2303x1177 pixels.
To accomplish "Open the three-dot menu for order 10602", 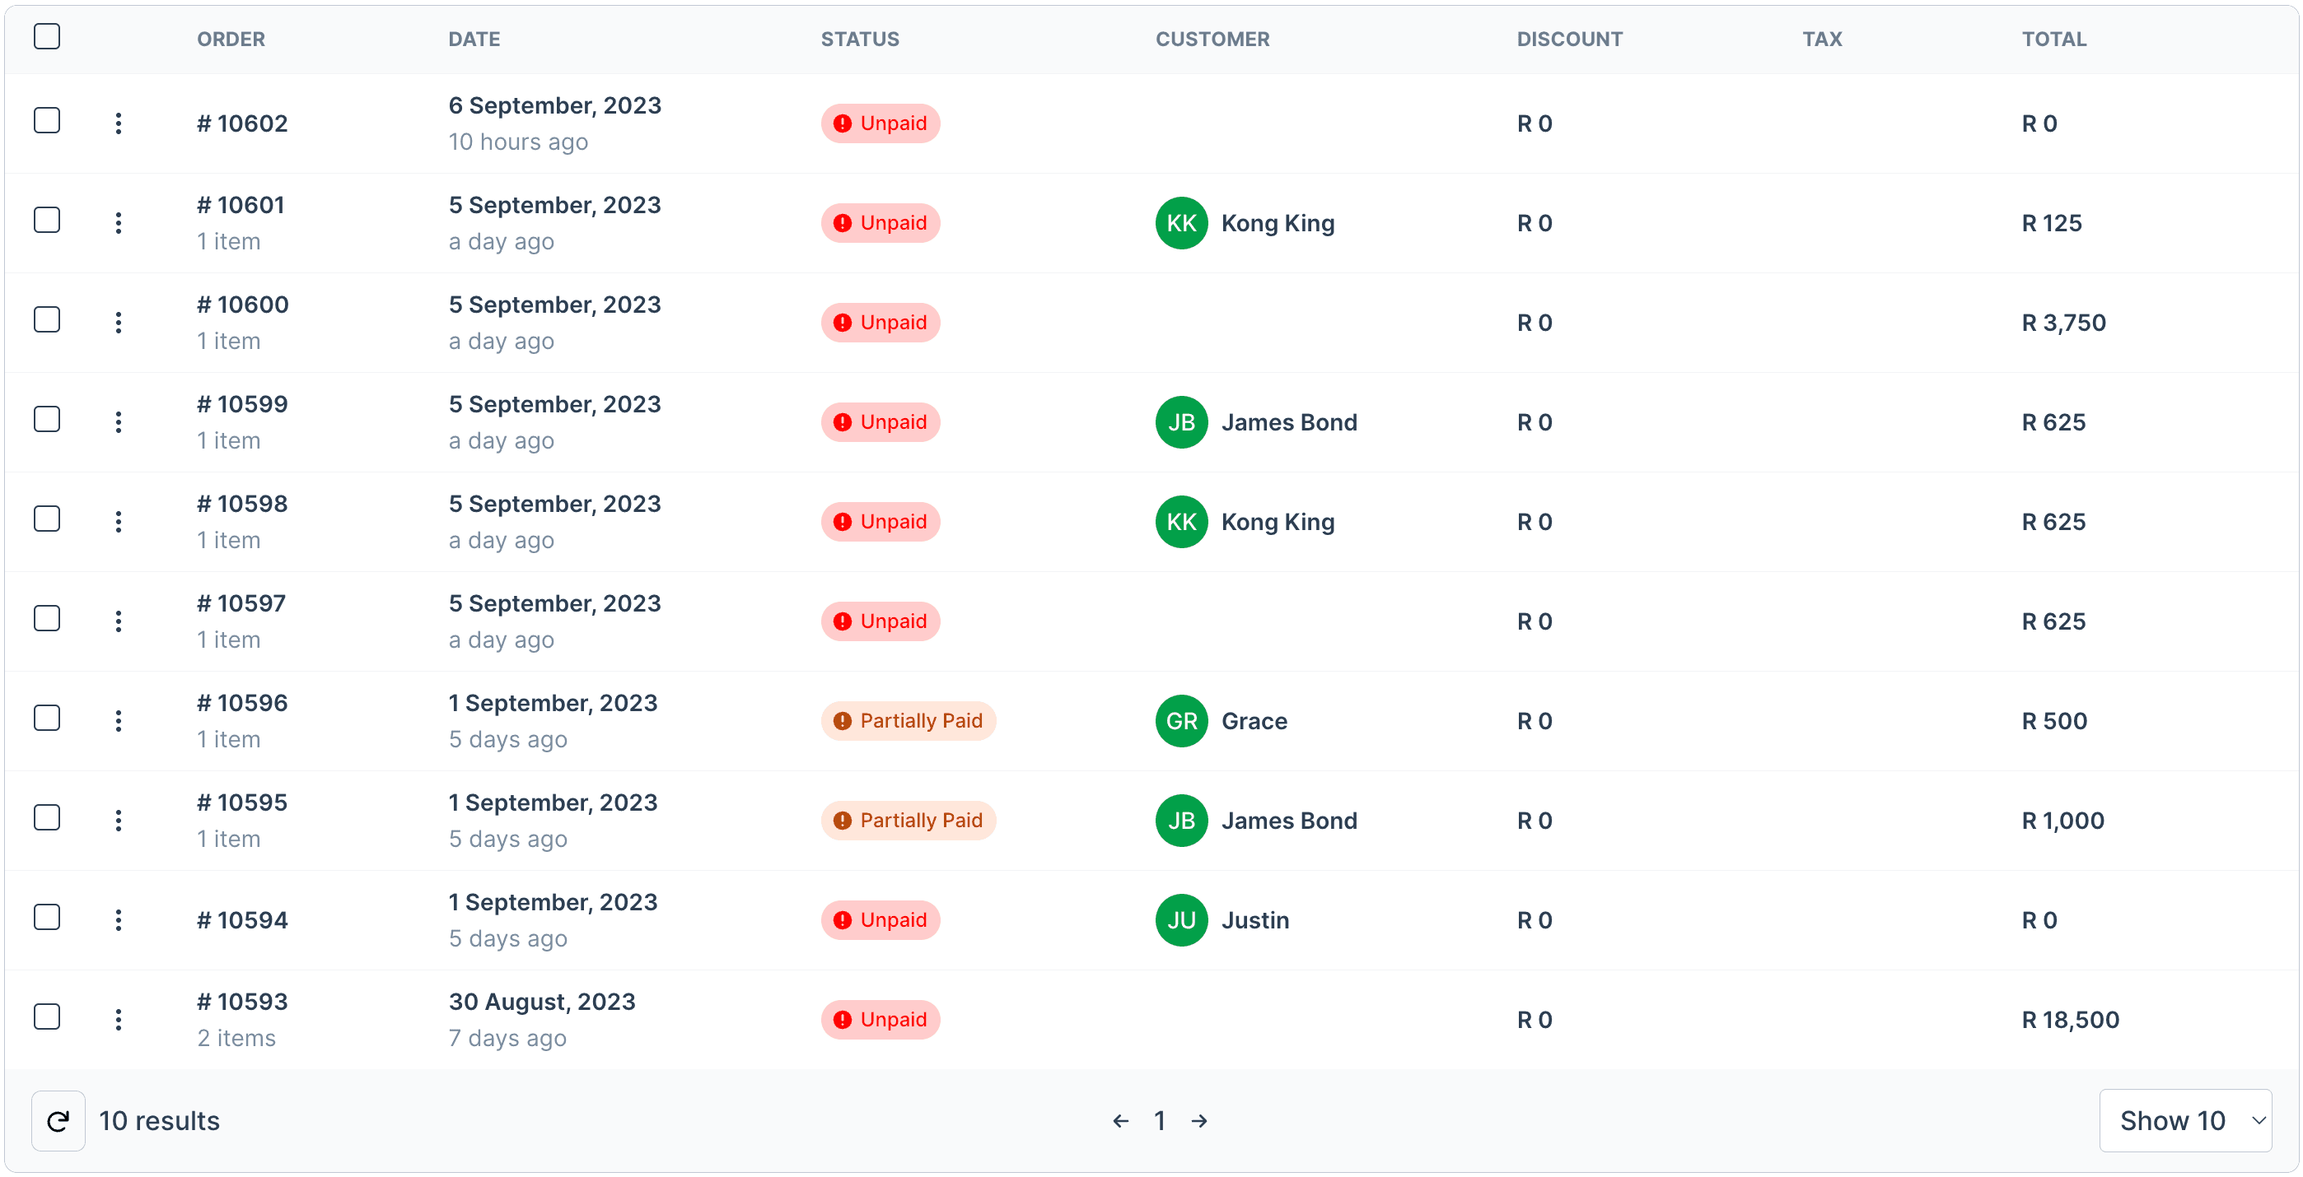I will [x=118, y=123].
